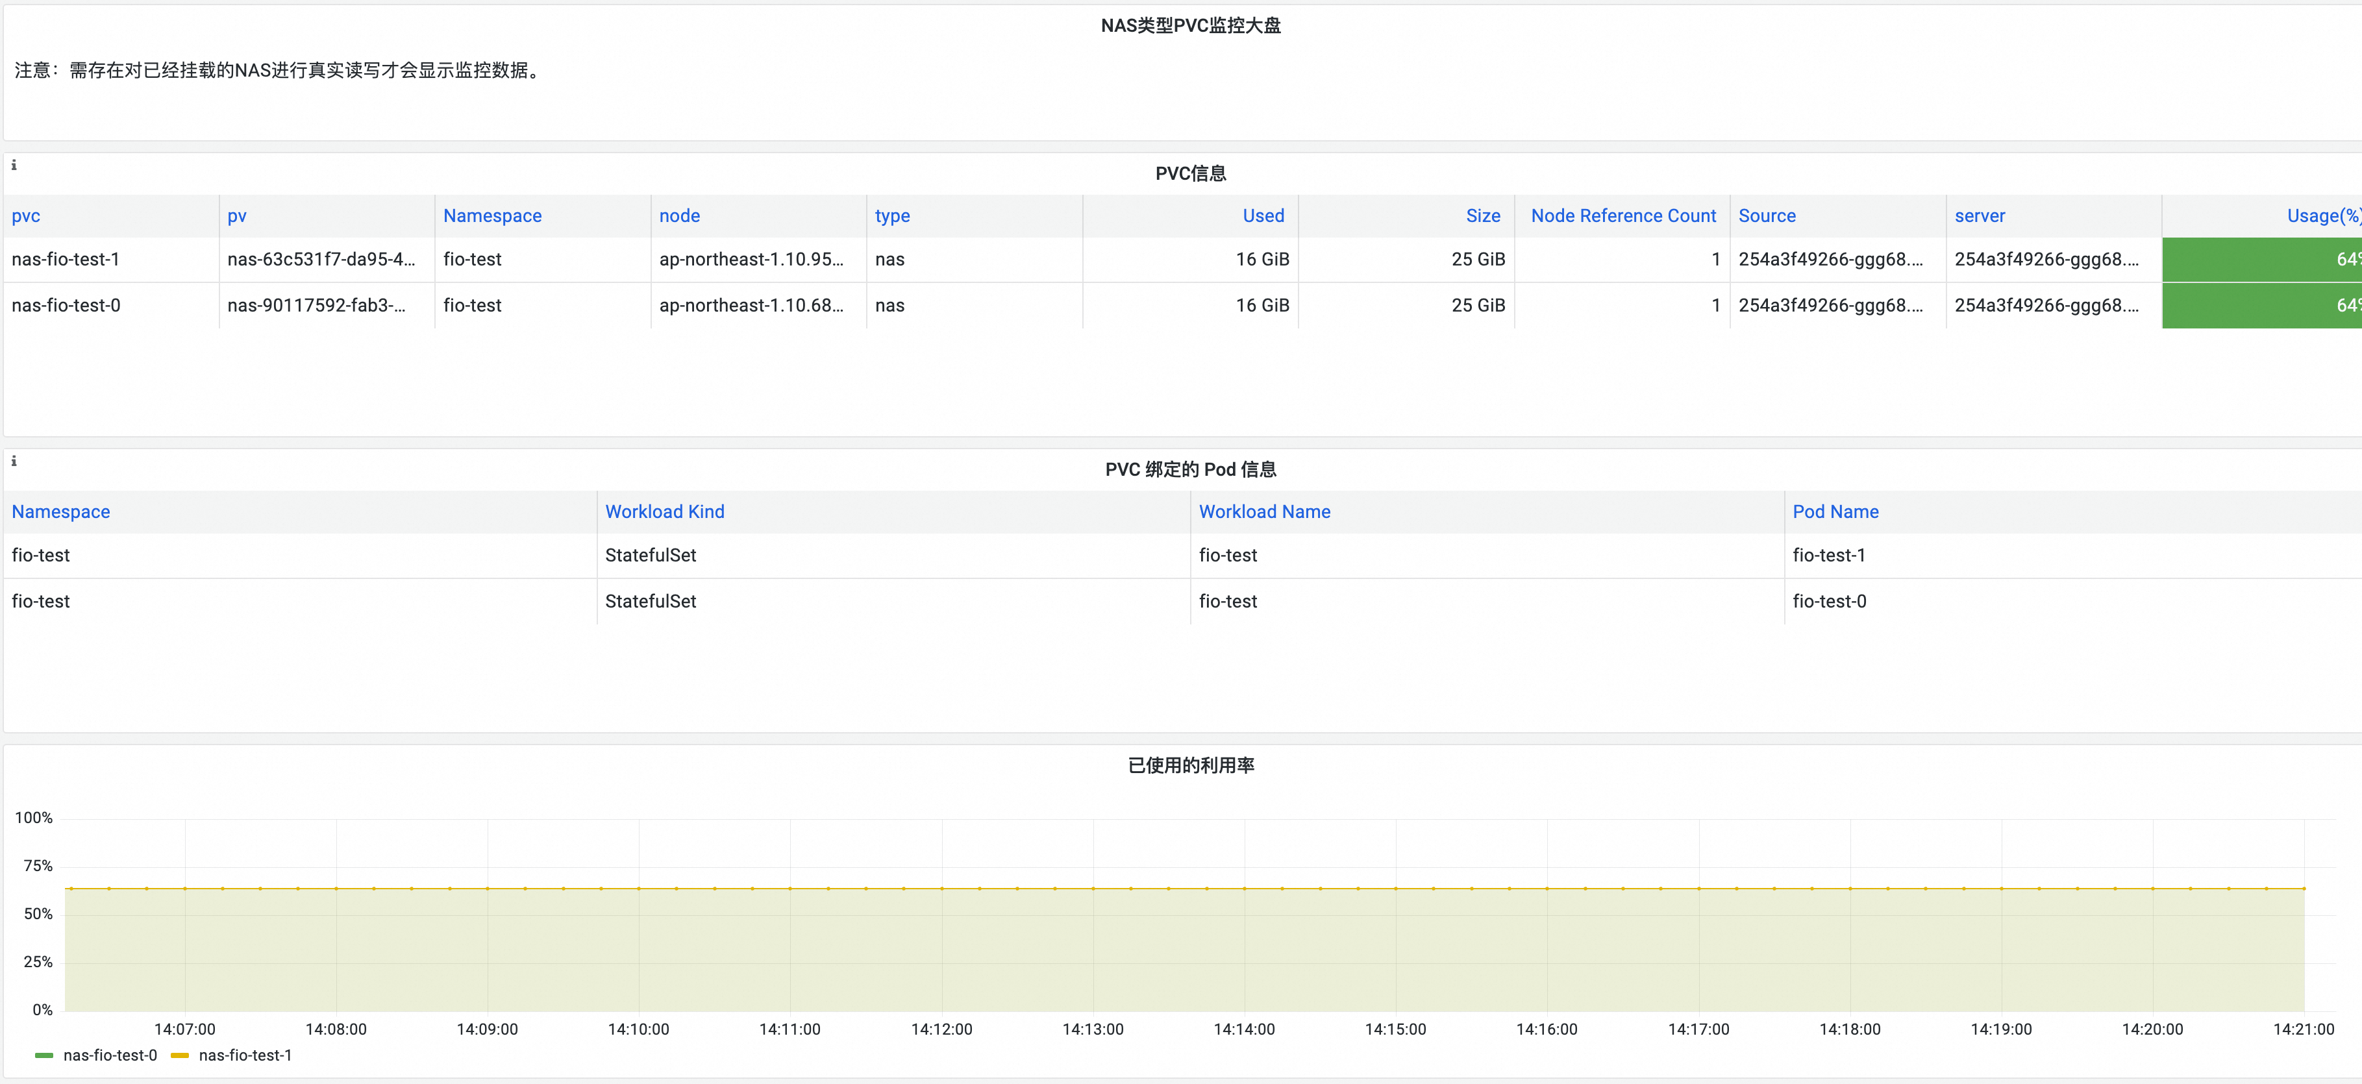Screen dimensions: 2362x1084
Task: Sort by the pvc column header
Action: [26, 216]
